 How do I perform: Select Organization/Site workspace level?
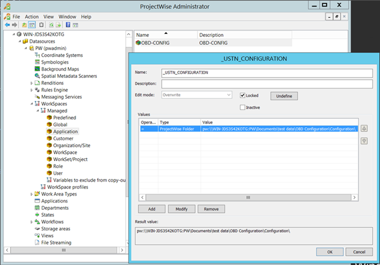pyautogui.click(x=72, y=146)
